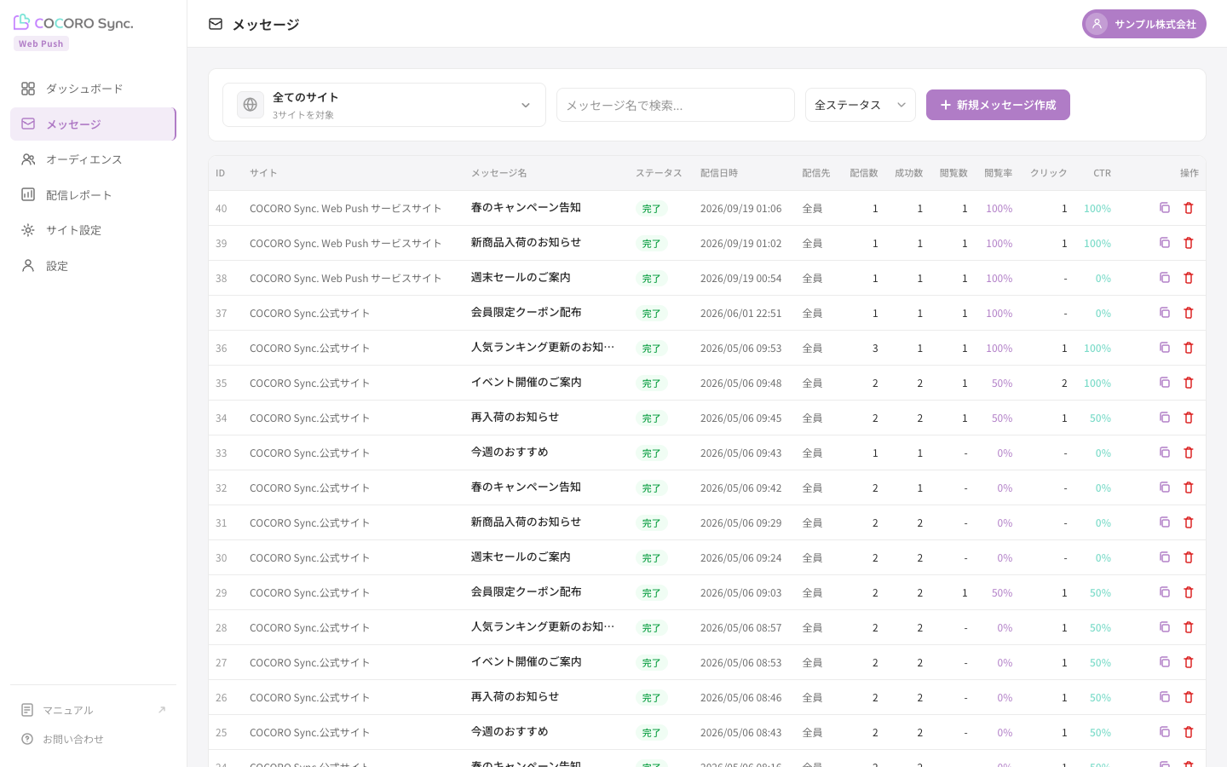Screen dimensions: 1227x767
Task: Click the globe icon in site selector
Action: (x=251, y=105)
